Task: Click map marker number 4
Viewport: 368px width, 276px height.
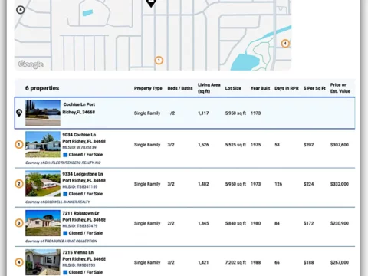Action: [x=285, y=44]
